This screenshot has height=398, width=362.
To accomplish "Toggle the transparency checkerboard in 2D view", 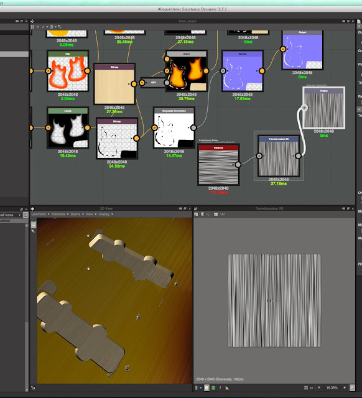I will [207, 387].
